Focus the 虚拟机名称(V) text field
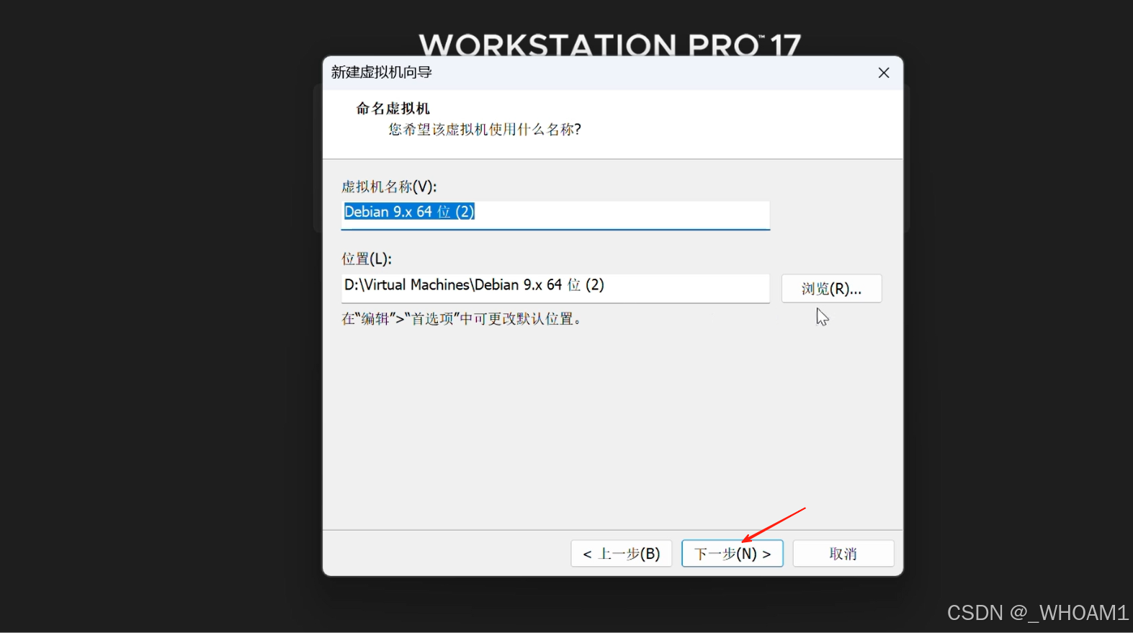Image resolution: width=1133 pixels, height=633 pixels. (555, 215)
